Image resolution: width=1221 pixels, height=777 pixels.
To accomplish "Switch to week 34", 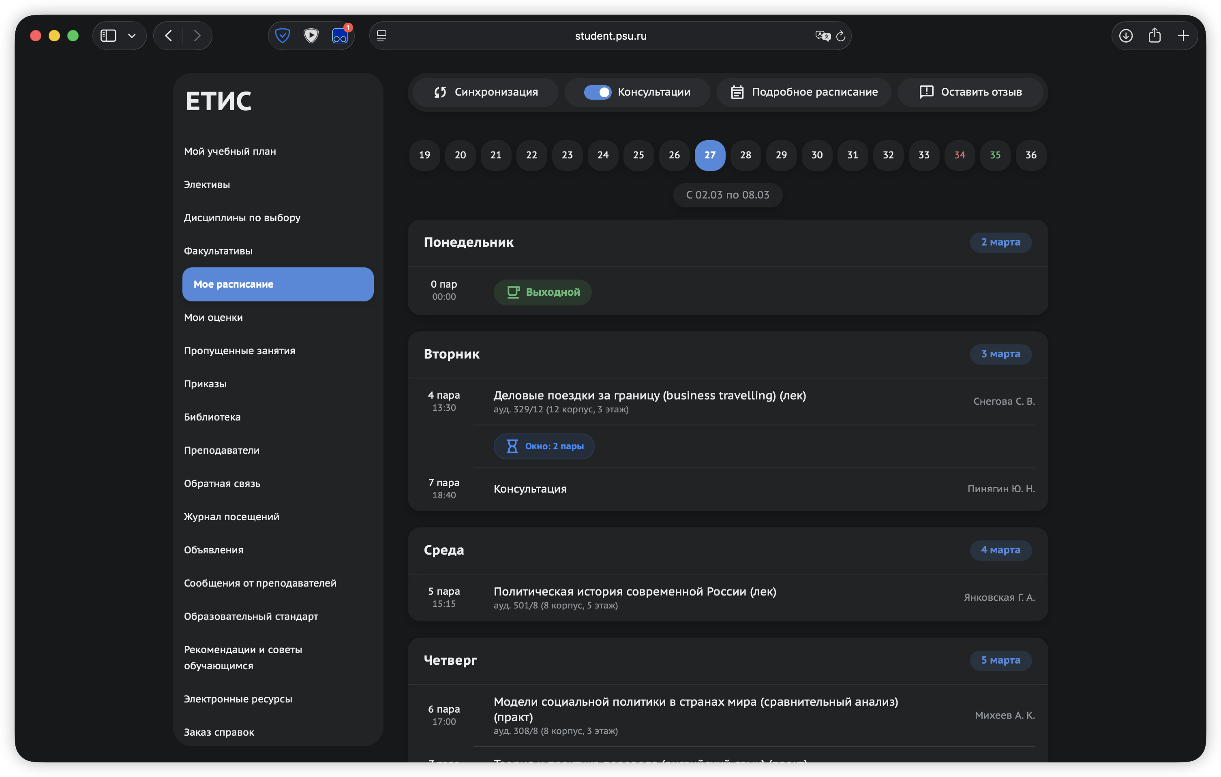I will point(960,155).
